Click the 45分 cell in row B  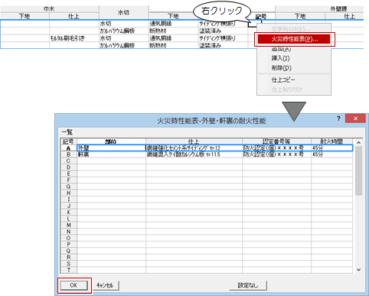pos(331,155)
